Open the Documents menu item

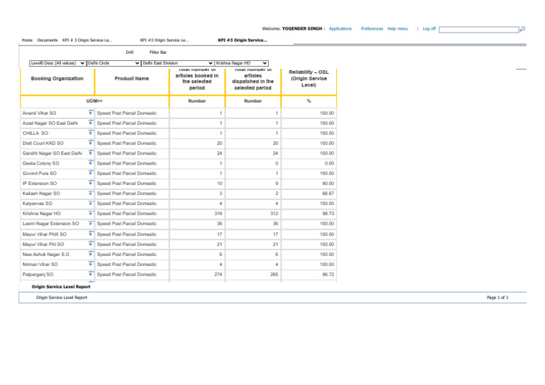tap(48, 40)
